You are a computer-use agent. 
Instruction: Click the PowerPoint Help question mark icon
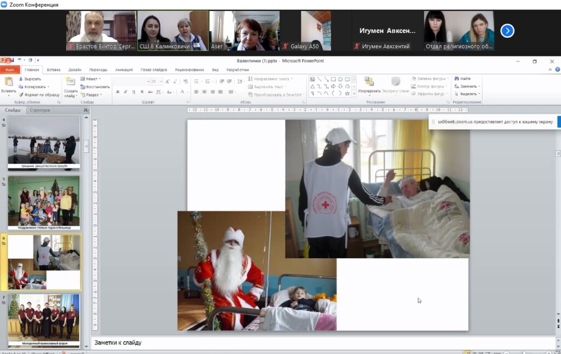tap(557, 70)
